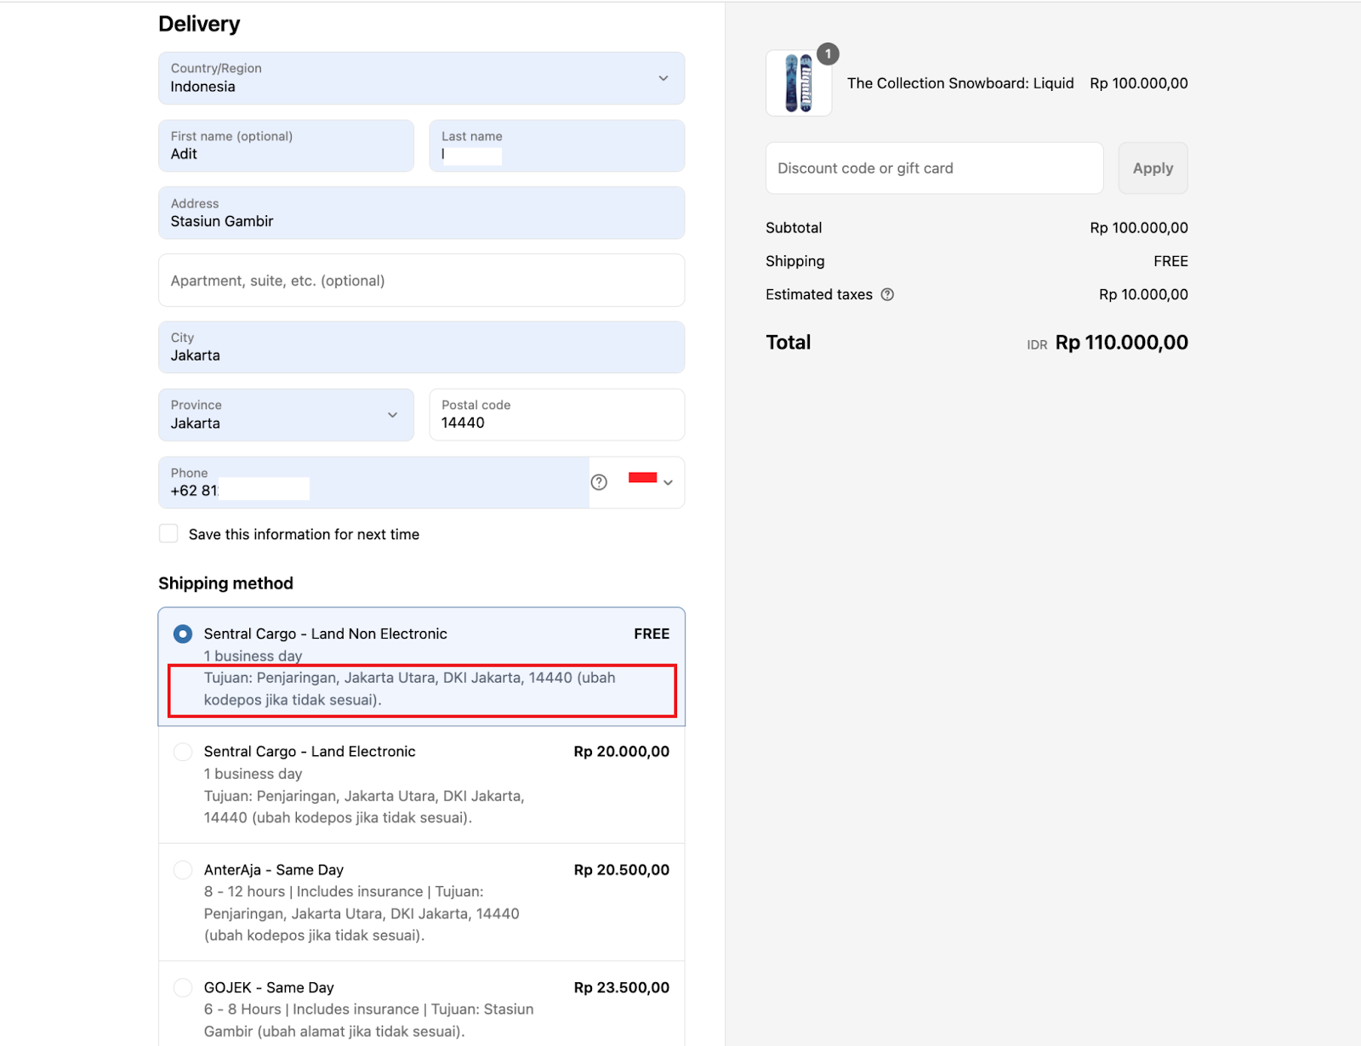Click the Delivery heading

[x=199, y=24]
